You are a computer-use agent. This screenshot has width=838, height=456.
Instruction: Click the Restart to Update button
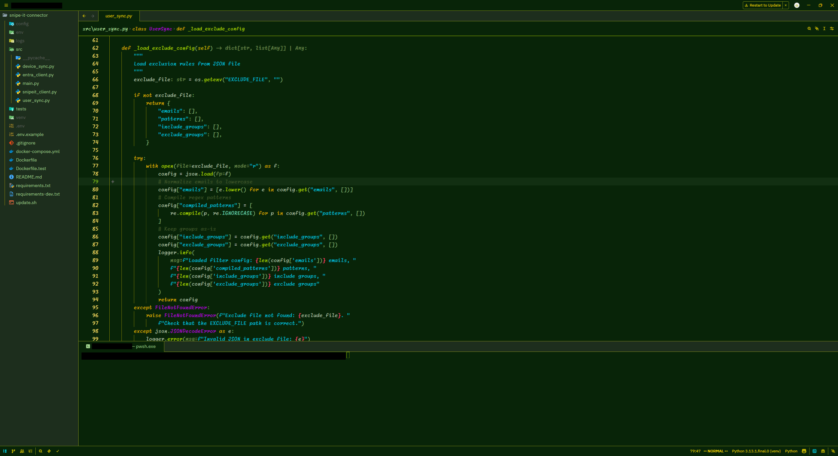[x=763, y=5]
